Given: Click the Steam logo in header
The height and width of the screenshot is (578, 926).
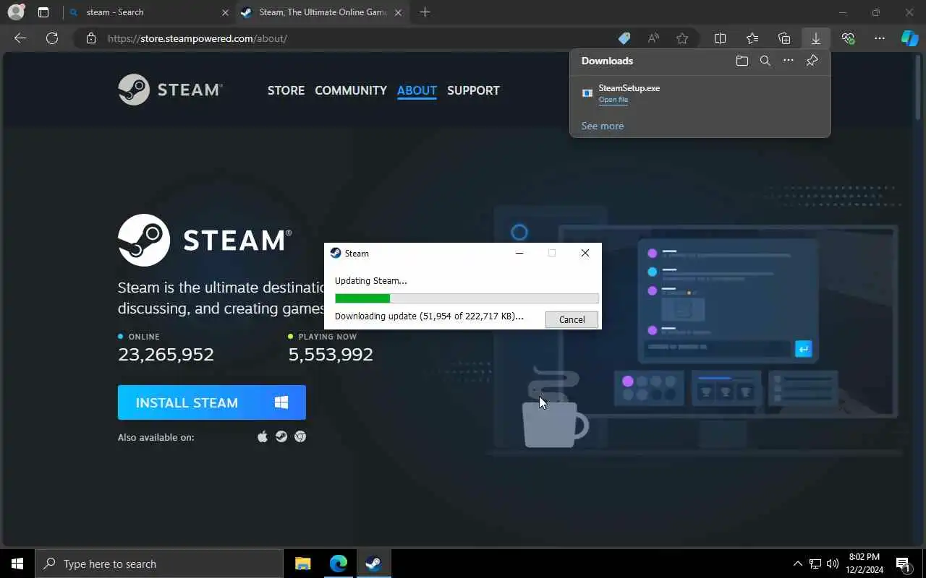Looking at the screenshot, I should [x=170, y=90].
